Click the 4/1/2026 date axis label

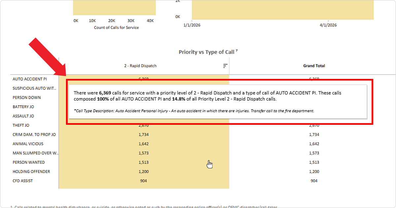coord(328,25)
